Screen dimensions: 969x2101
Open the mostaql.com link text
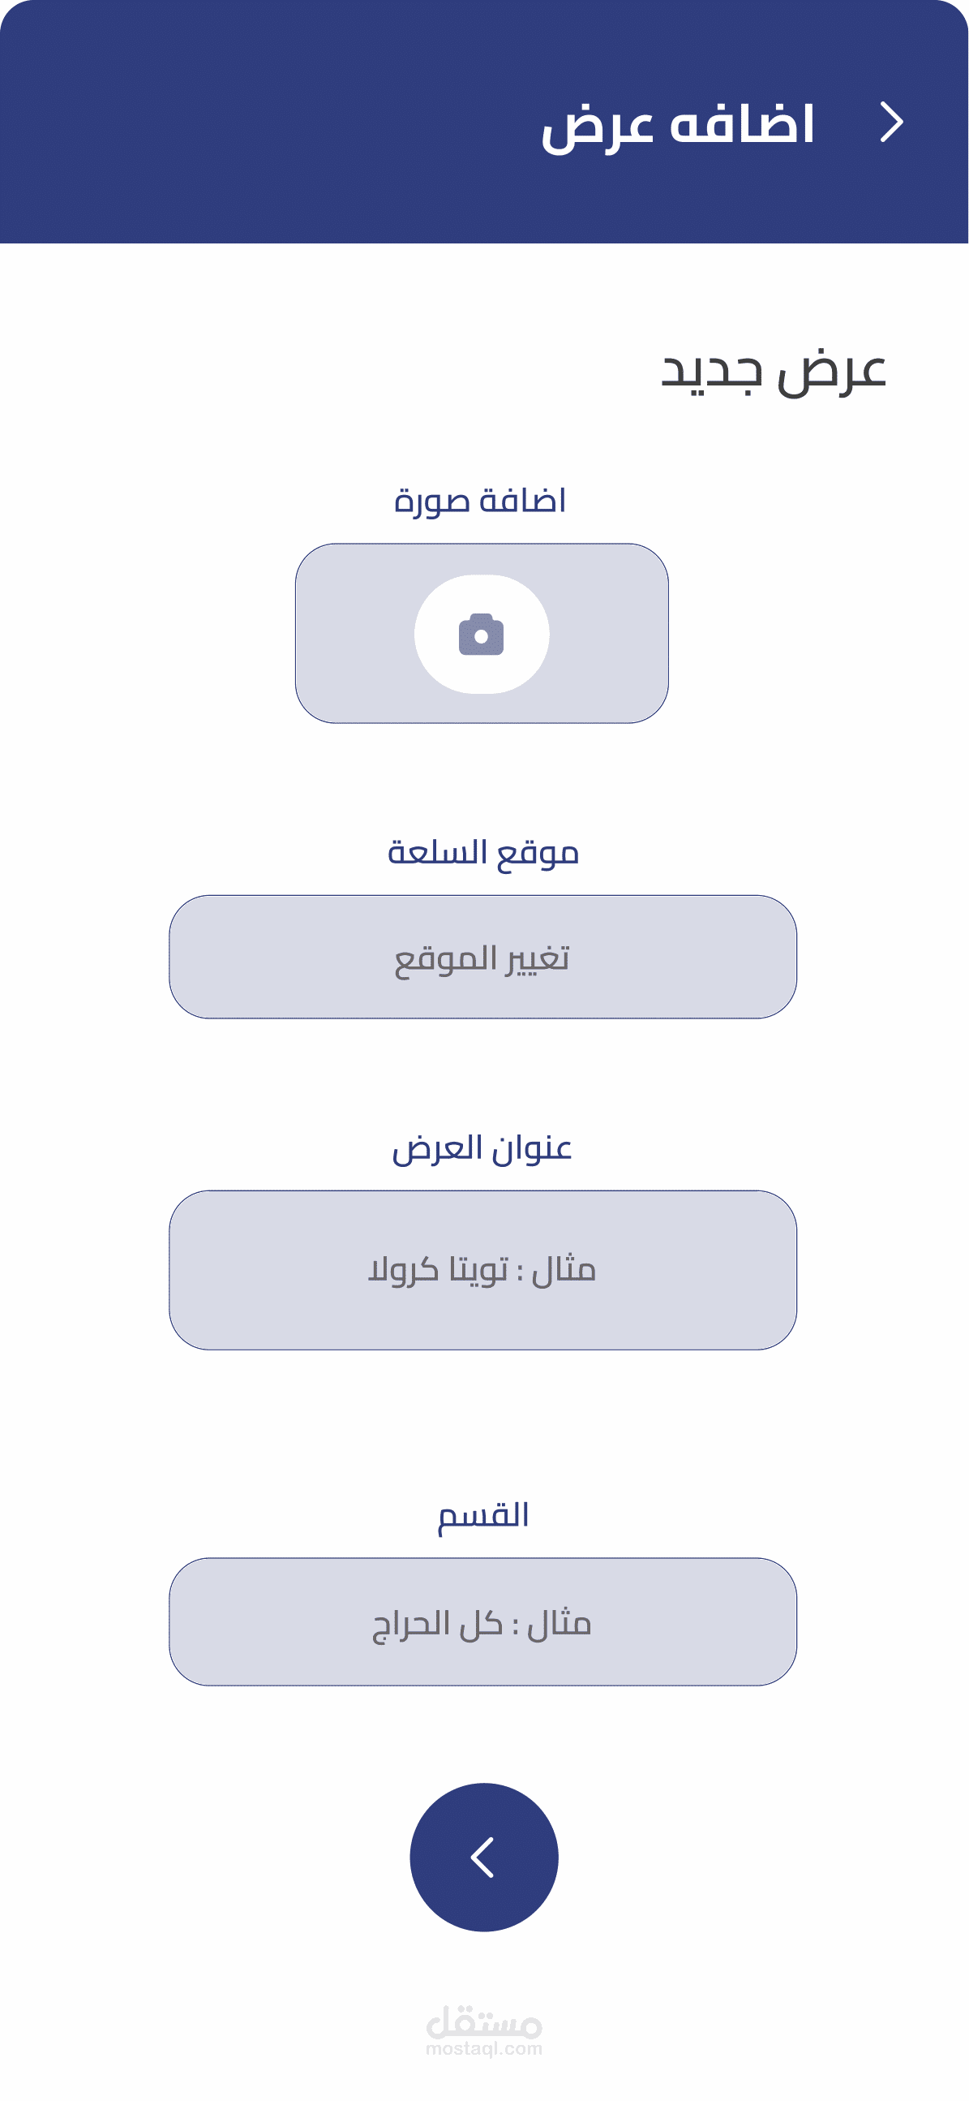(483, 2048)
